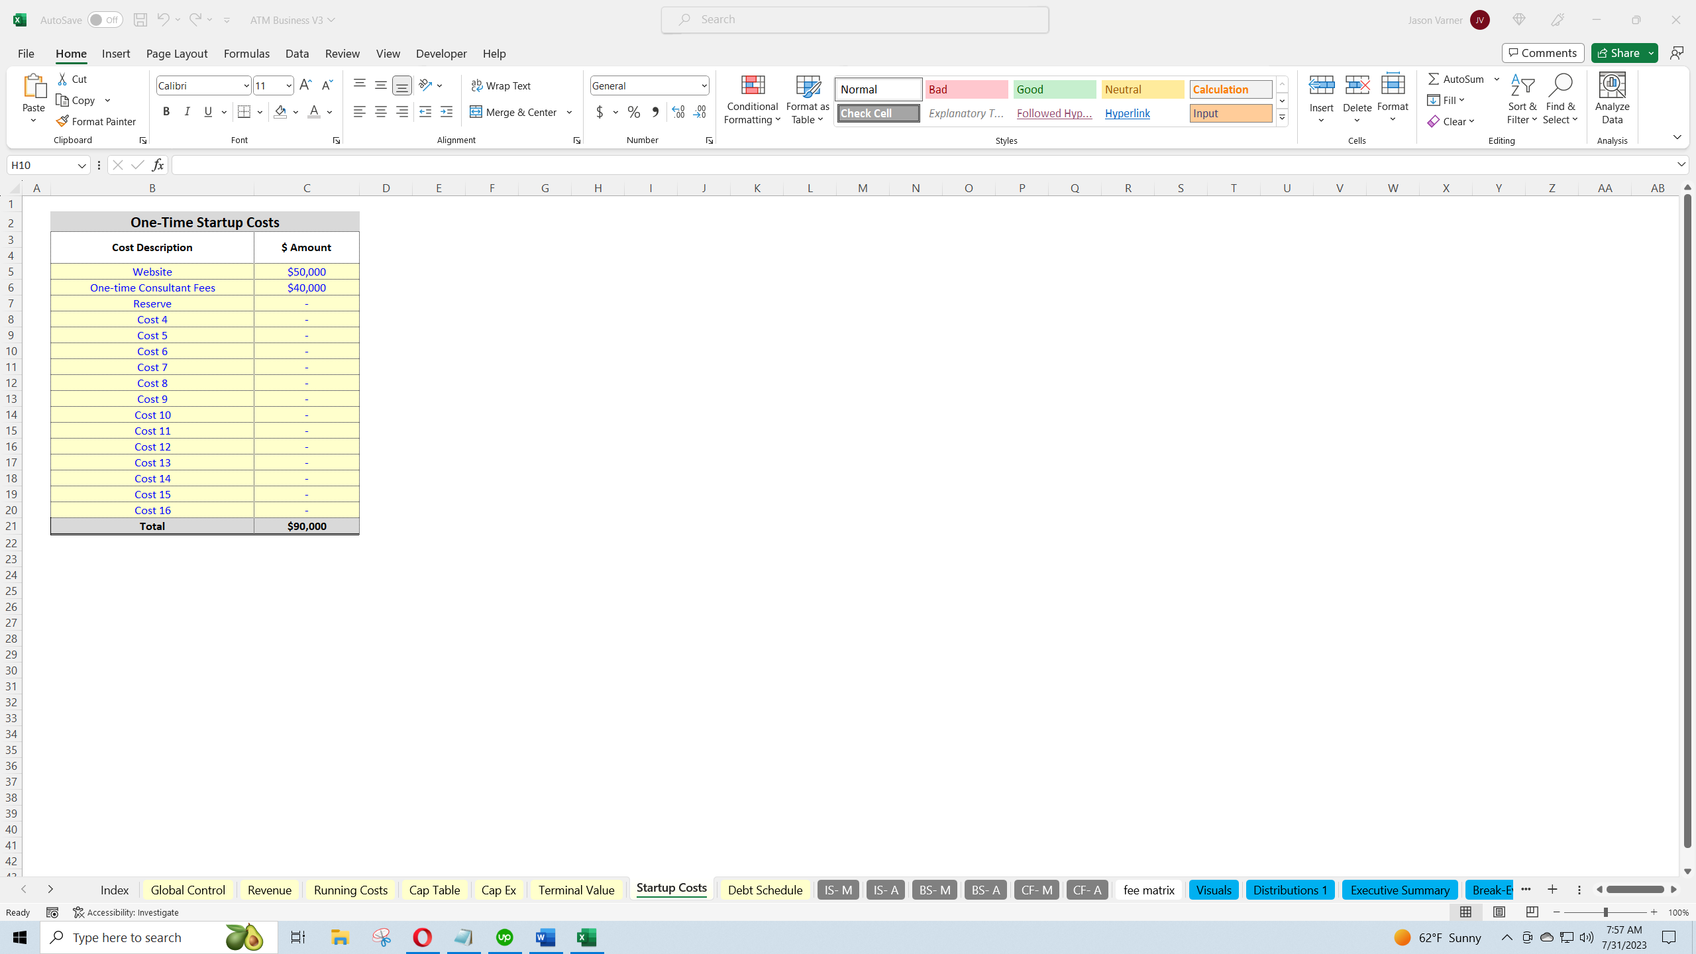Image resolution: width=1696 pixels, height=954 pixels.
Task: Switch to Page Layout view in status bar
Action: coord(1499,912)
